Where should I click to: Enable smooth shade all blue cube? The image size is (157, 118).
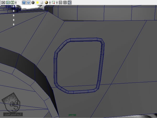click(x=24, y=2)
